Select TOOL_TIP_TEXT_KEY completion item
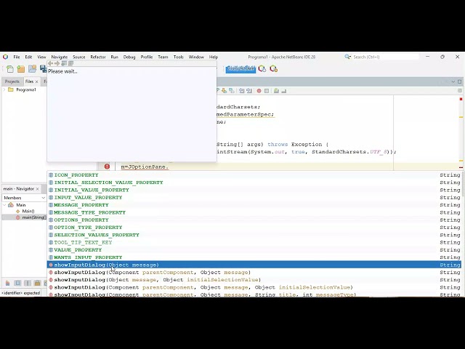Screen dimensions: 465x349 (254, 242)
